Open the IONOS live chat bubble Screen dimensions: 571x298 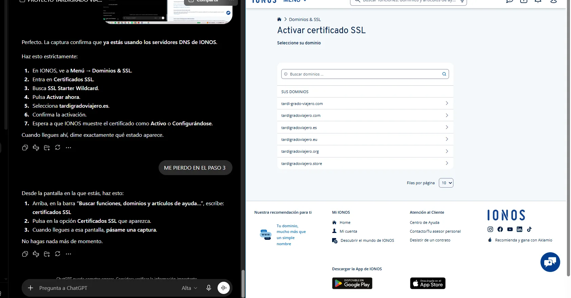pyautogui.click(x=550, y=262)
